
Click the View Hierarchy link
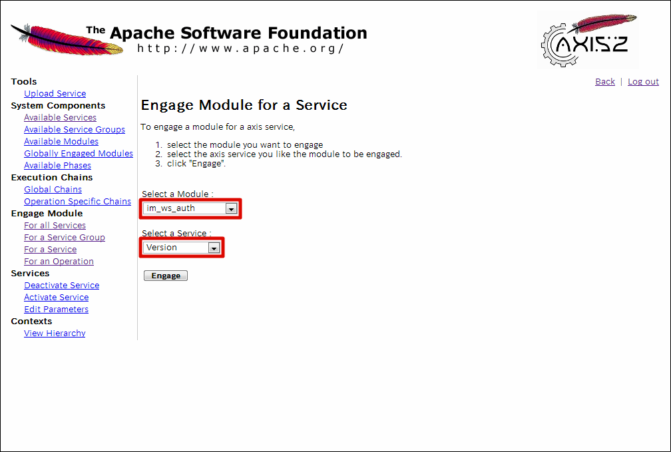click(x=55, y=334)
